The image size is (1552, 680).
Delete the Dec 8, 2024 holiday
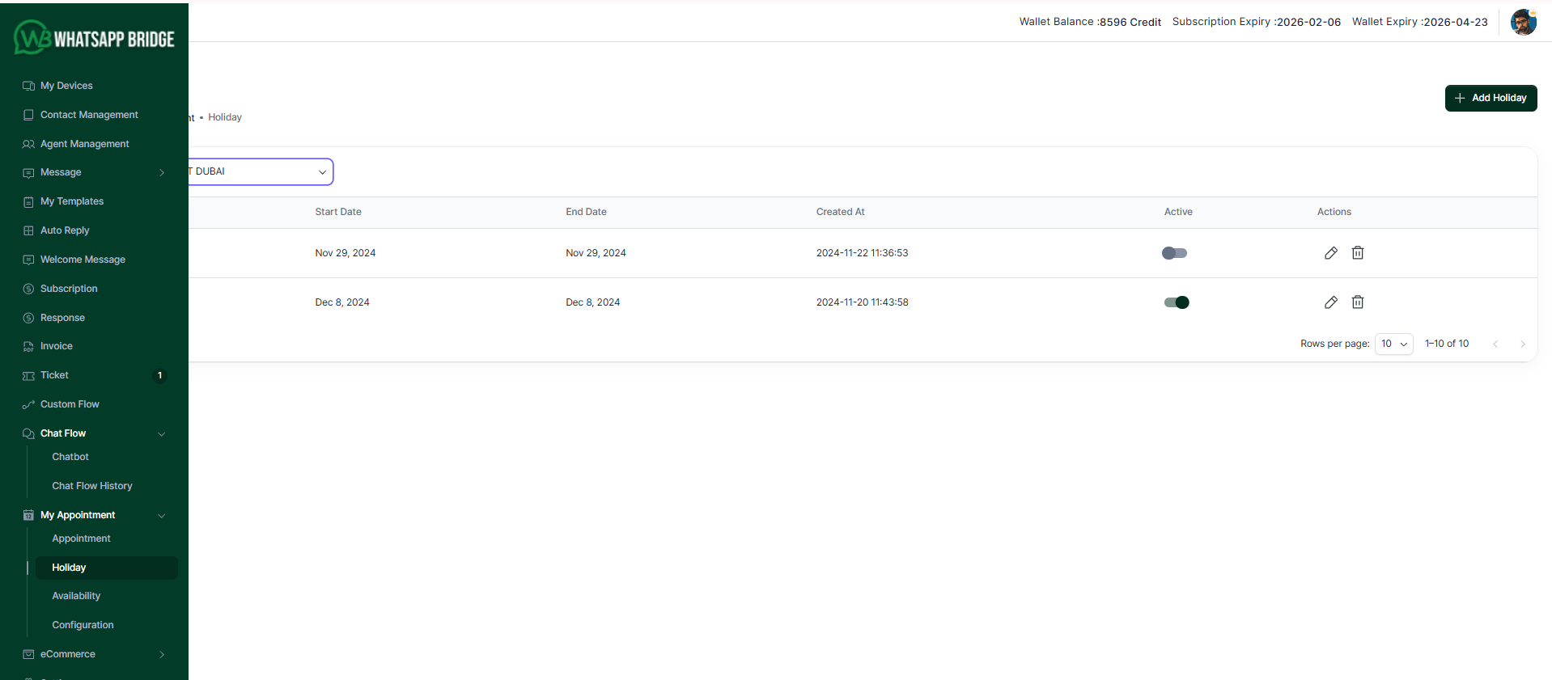(1358, 302)
